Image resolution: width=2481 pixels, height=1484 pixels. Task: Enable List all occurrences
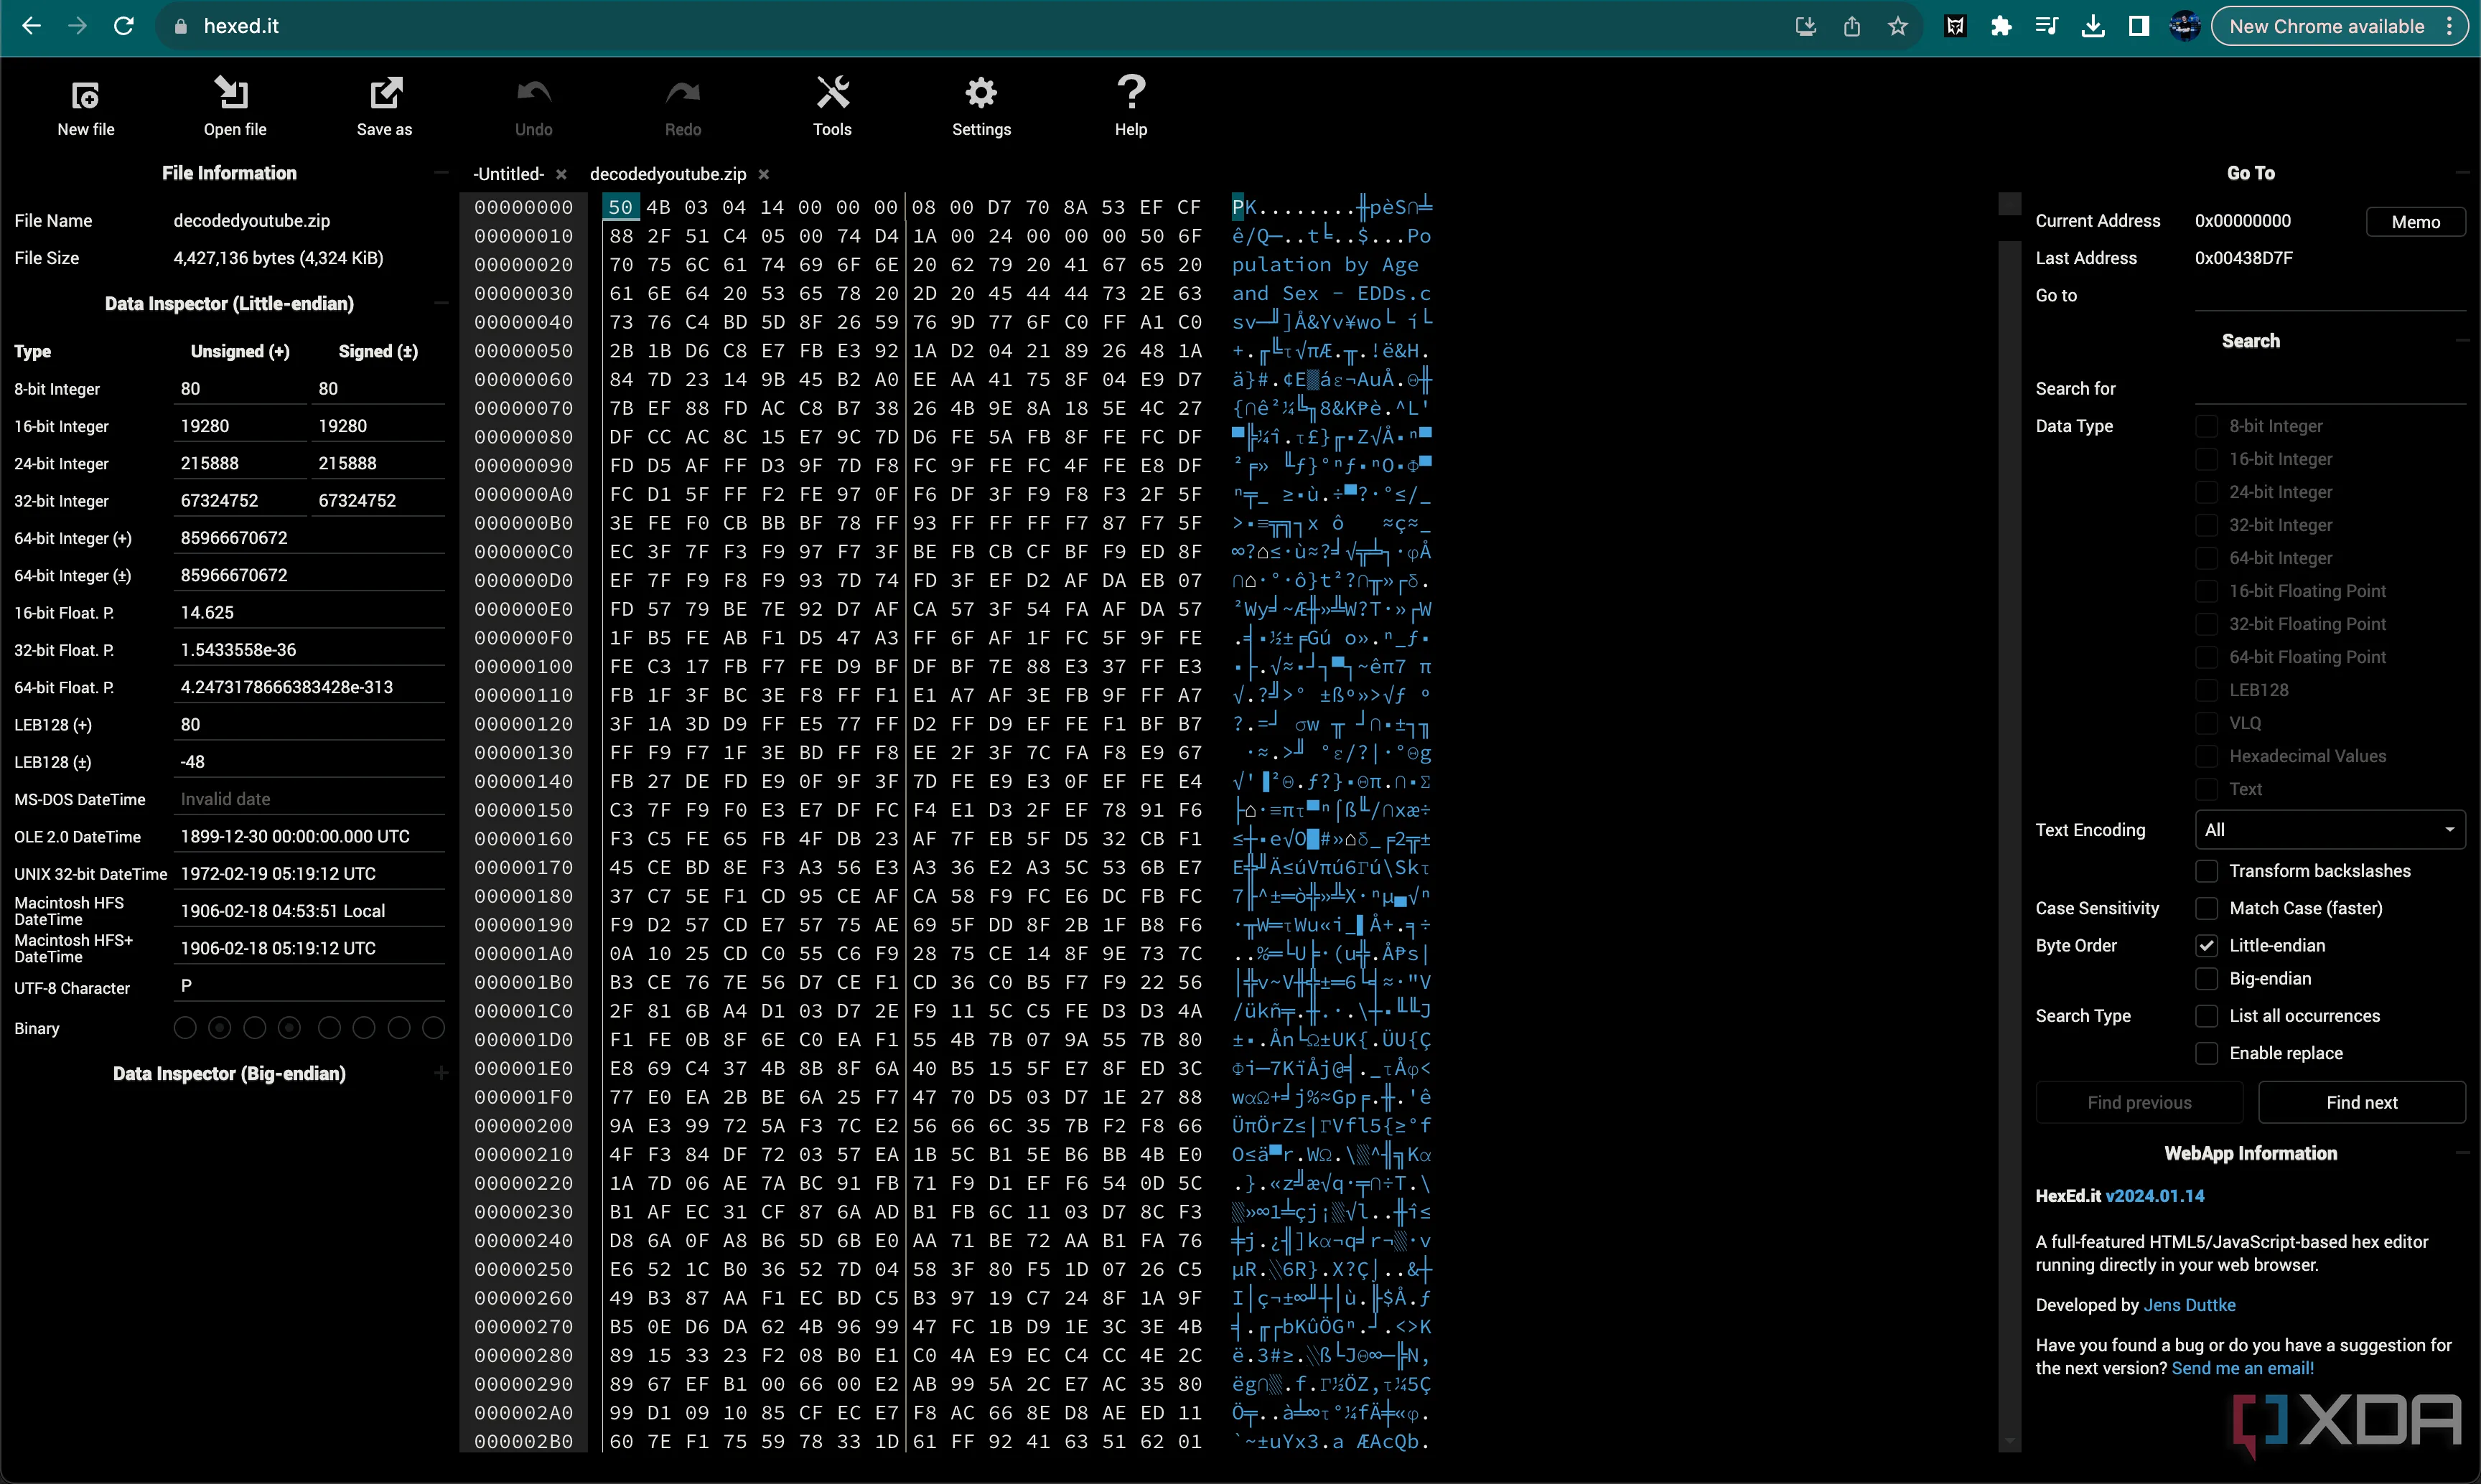point(2206,1016)
